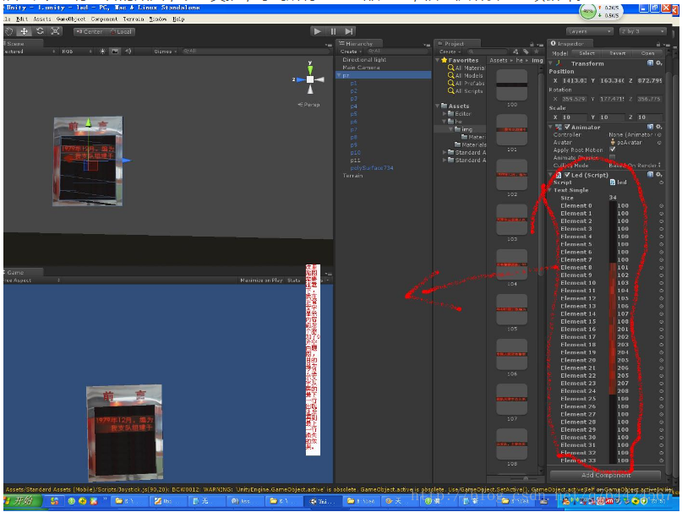Toggle scene audio speaker icon
The image size is (682, 512).
(x=128, y=52)
